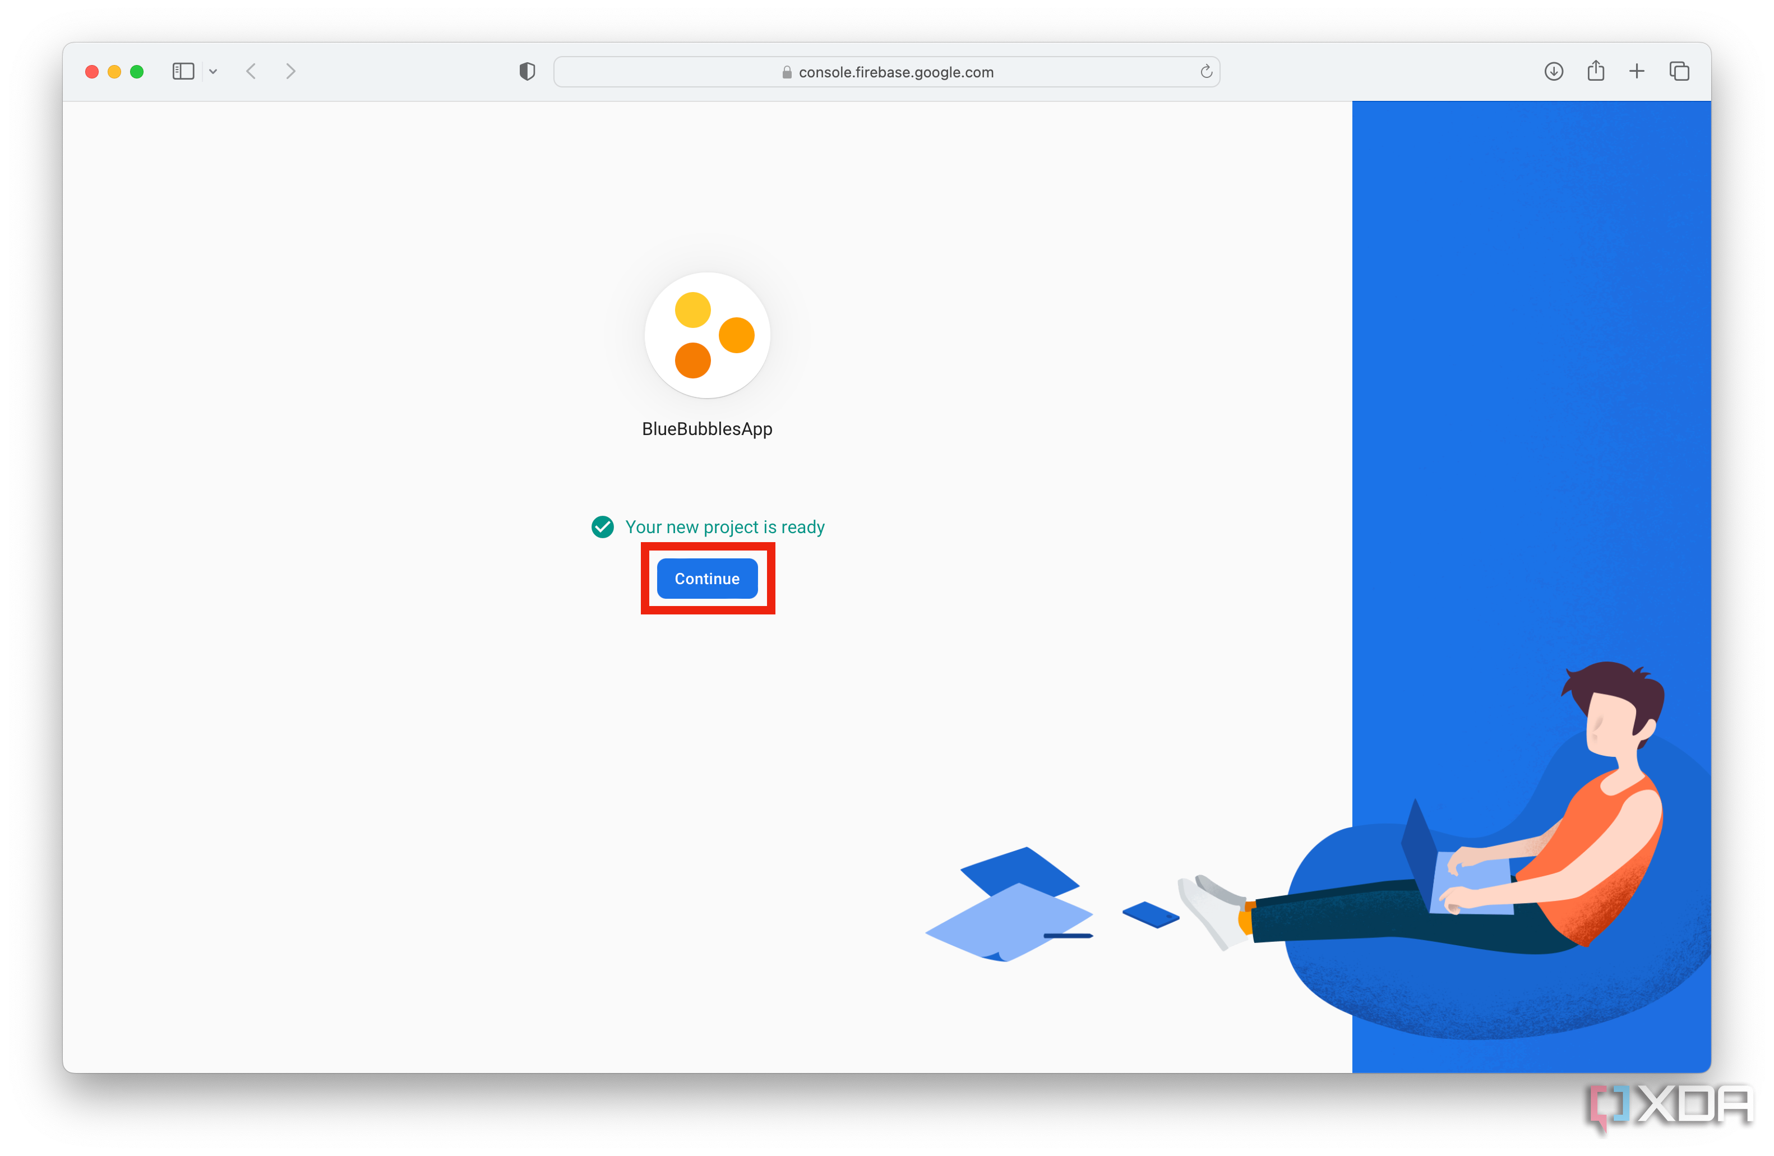Enter full screen with green button
This screenshot has width=1774, height=1156.
click(x=136, y=72)
